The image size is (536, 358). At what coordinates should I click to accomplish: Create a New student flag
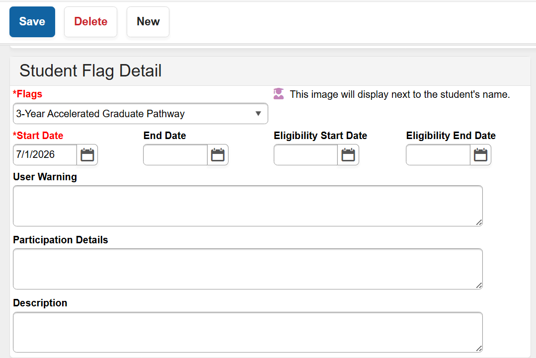click(148, 22)
